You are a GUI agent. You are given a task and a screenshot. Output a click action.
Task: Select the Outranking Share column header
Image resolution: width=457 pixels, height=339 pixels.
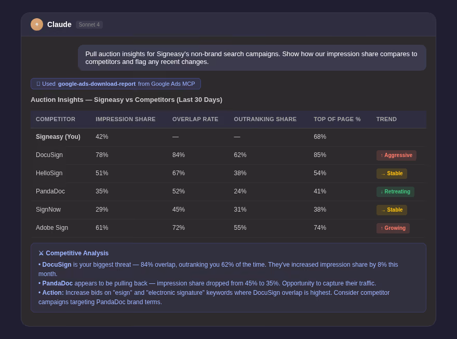click(265, 119)
